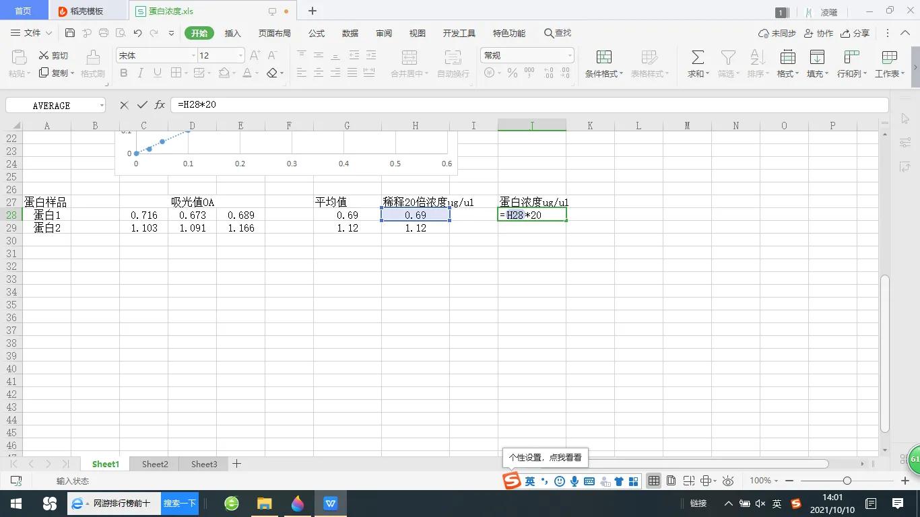Click the Rows and Columns (行和列) icon
Image resolution: width=920 pixels, height=517 pixels.
851,57
